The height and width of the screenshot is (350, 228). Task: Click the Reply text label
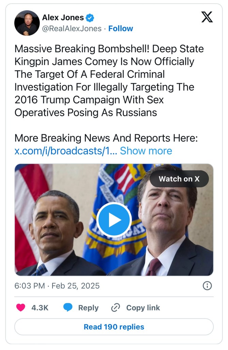tap(88, 308)
